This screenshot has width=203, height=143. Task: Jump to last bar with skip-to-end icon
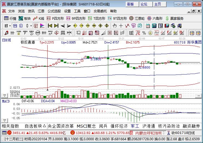point(56,26)
